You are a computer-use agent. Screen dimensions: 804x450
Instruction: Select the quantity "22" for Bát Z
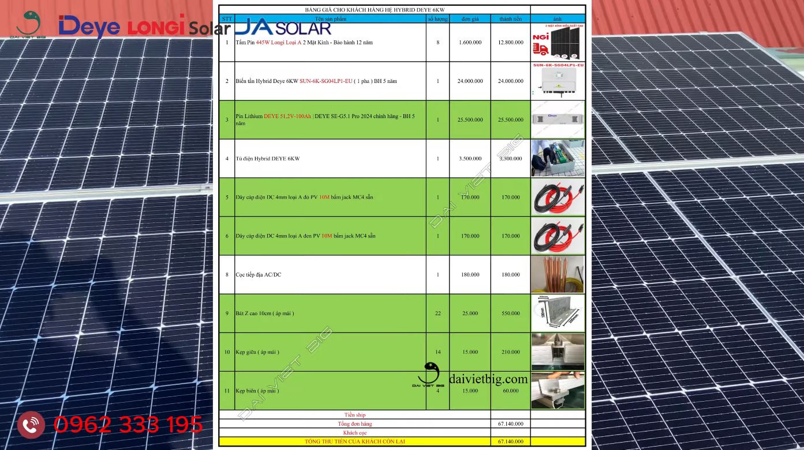pyautogui.click(x=438, y=313)
